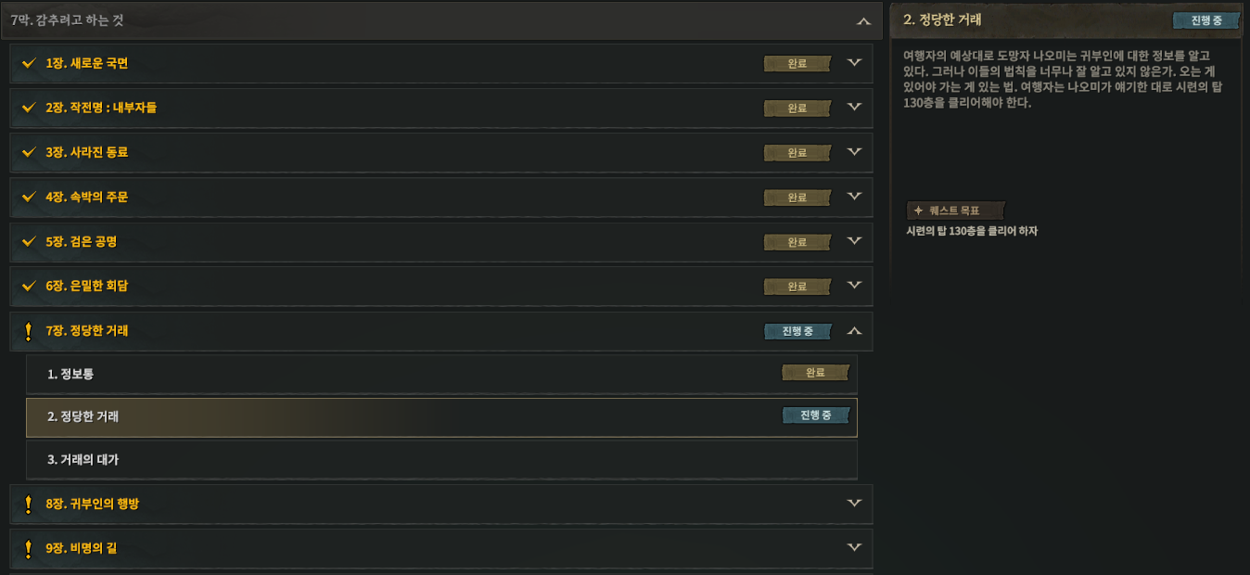This screenshot has height=575, width=1250.
Task: Collapse the 7막. 감추려고 하는 것 act header
Action: (x=863, y=20)
